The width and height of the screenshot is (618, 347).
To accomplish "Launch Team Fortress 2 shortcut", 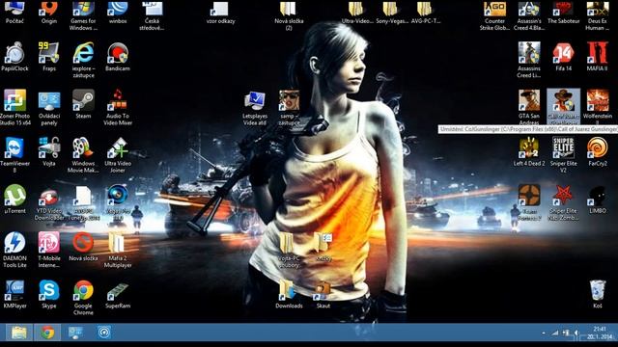I will coord(529,202).
